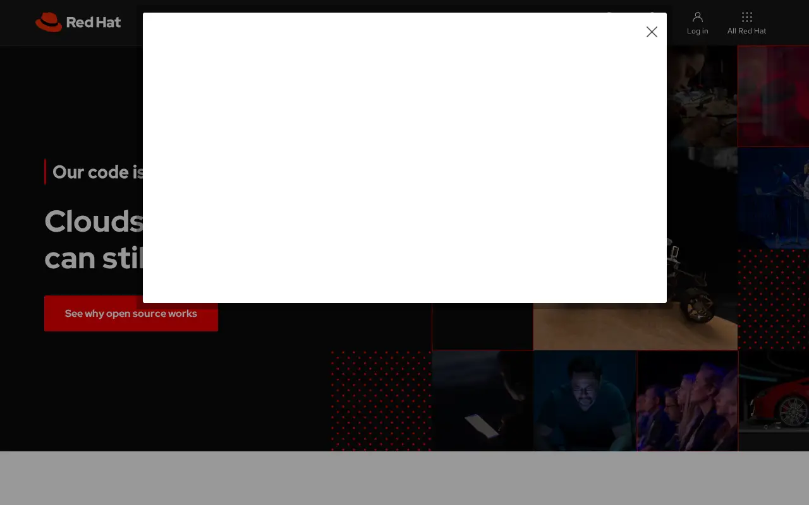Click the bearded man photo tile

585,401
